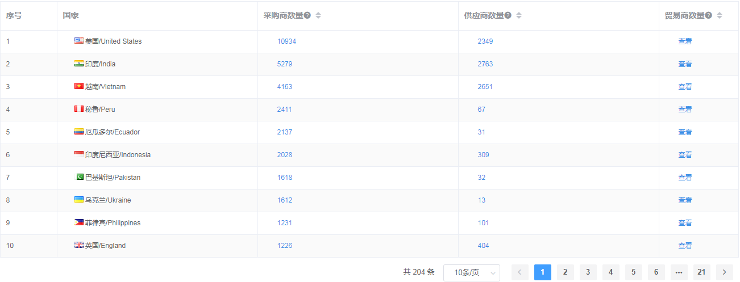Open Ecuador supplier count 31
740x282 pixels.
tap(481, 132)
